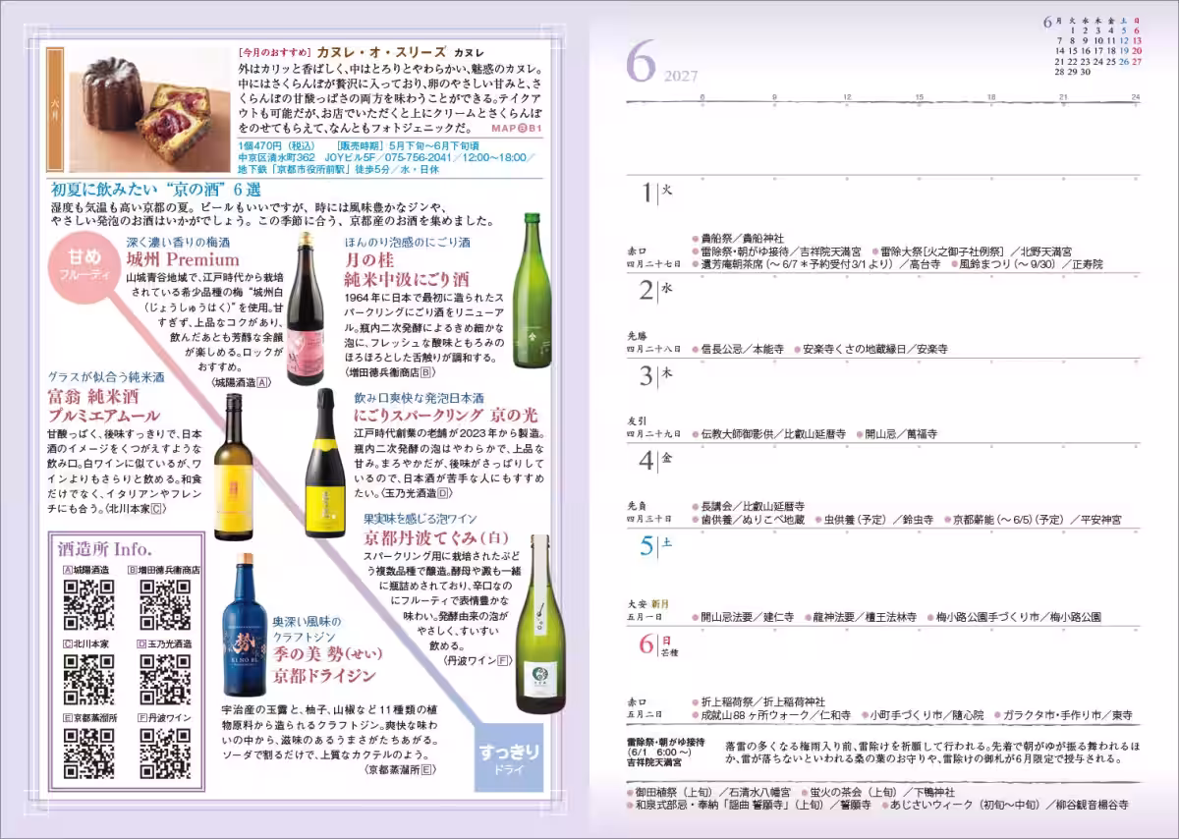This screenshot has height=839, width=1179.
Task: Select the 京都丹波てぐみ(白) title
Action: 435,537
